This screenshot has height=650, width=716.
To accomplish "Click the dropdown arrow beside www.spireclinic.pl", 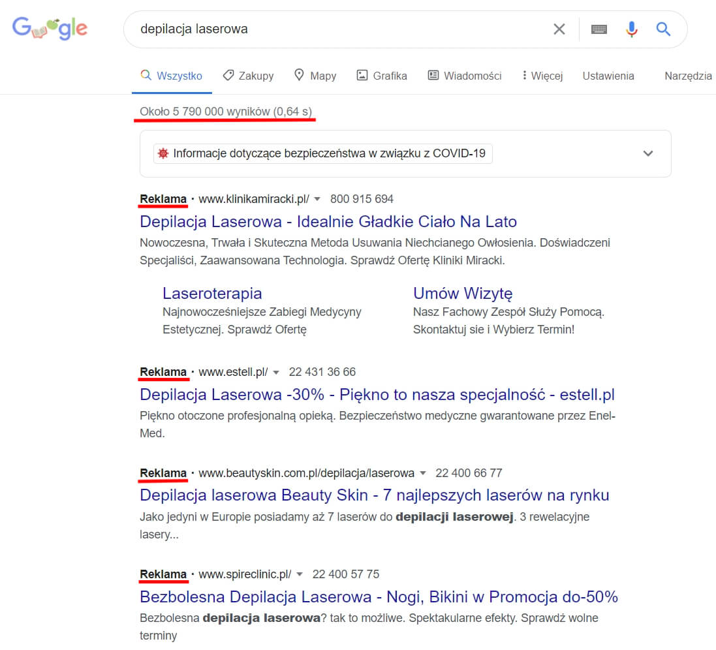I will [x=300, y=575].
